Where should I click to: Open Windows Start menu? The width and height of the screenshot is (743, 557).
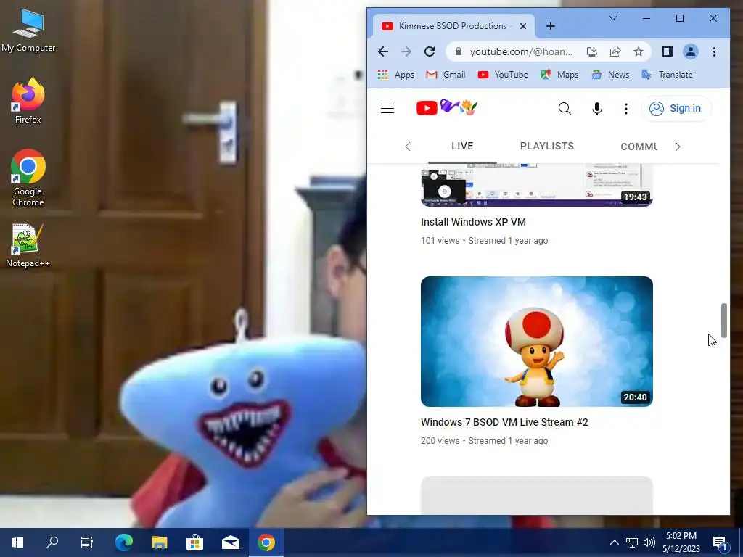17,542
